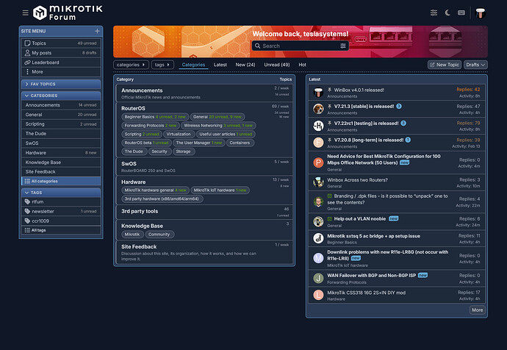The width and height of the screenshot is (507, 350).
Task: Switch to the New (24) tab
Action: tap(245, 65)
